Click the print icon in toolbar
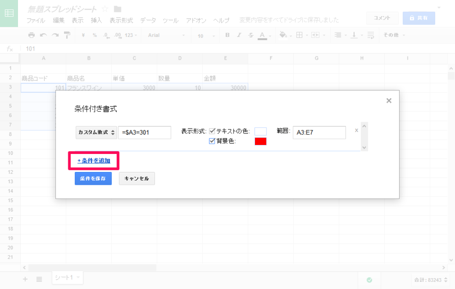455x289 pixels. (31, 35)
